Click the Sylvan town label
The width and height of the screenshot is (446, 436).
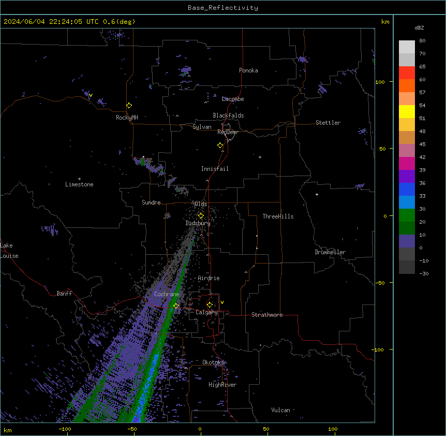[202, 127]
